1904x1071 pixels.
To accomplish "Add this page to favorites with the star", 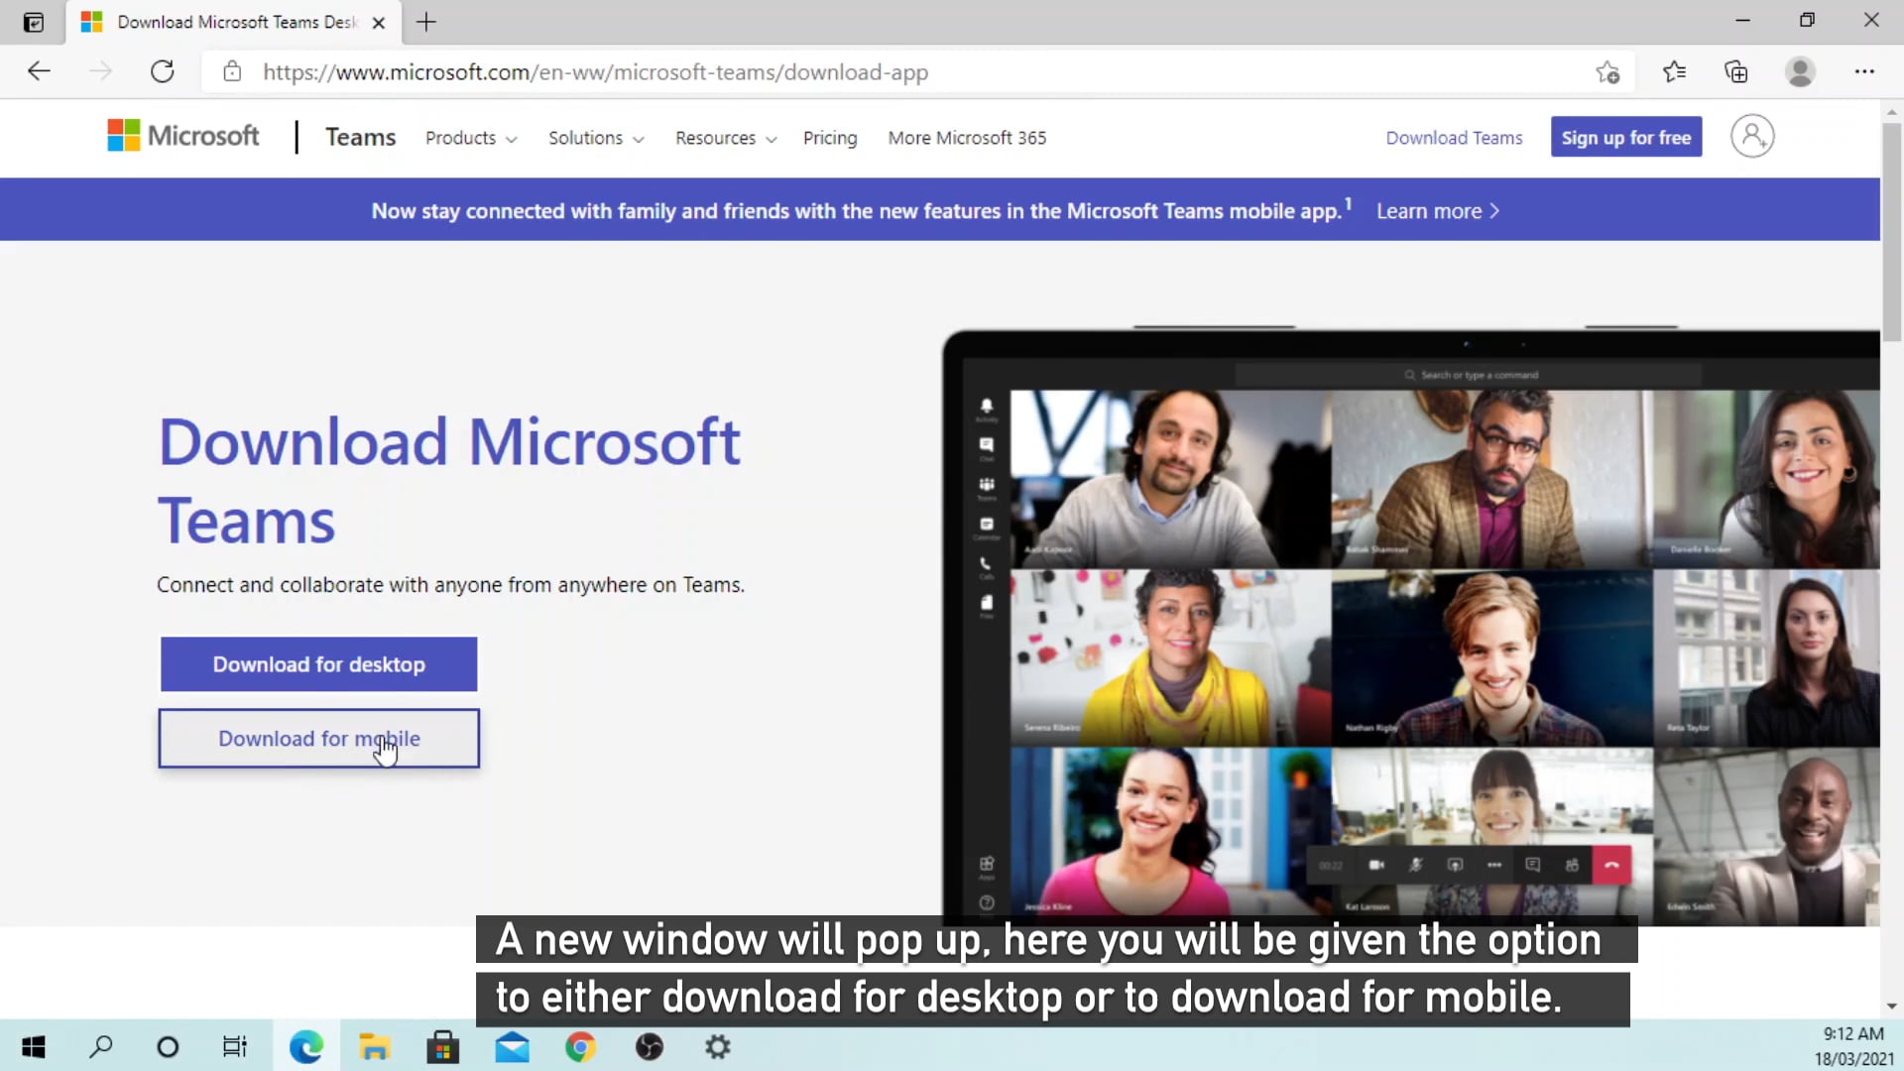I will (x=1609, y=71).
